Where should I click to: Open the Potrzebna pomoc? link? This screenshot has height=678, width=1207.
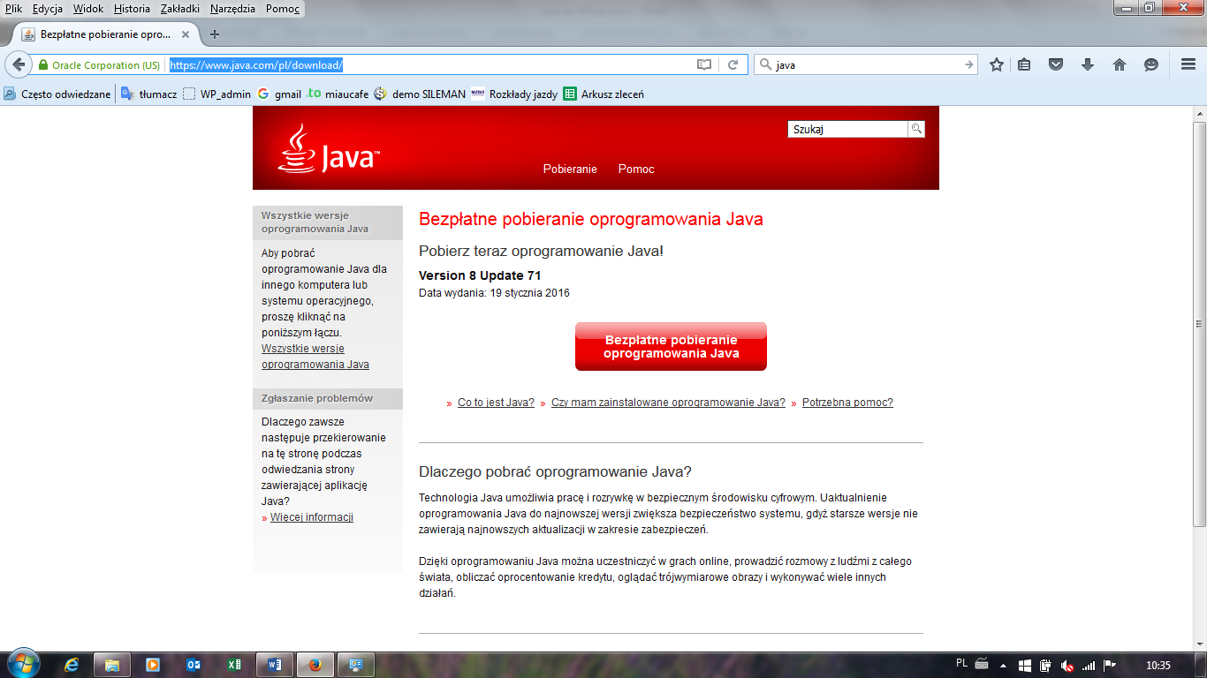847,403
